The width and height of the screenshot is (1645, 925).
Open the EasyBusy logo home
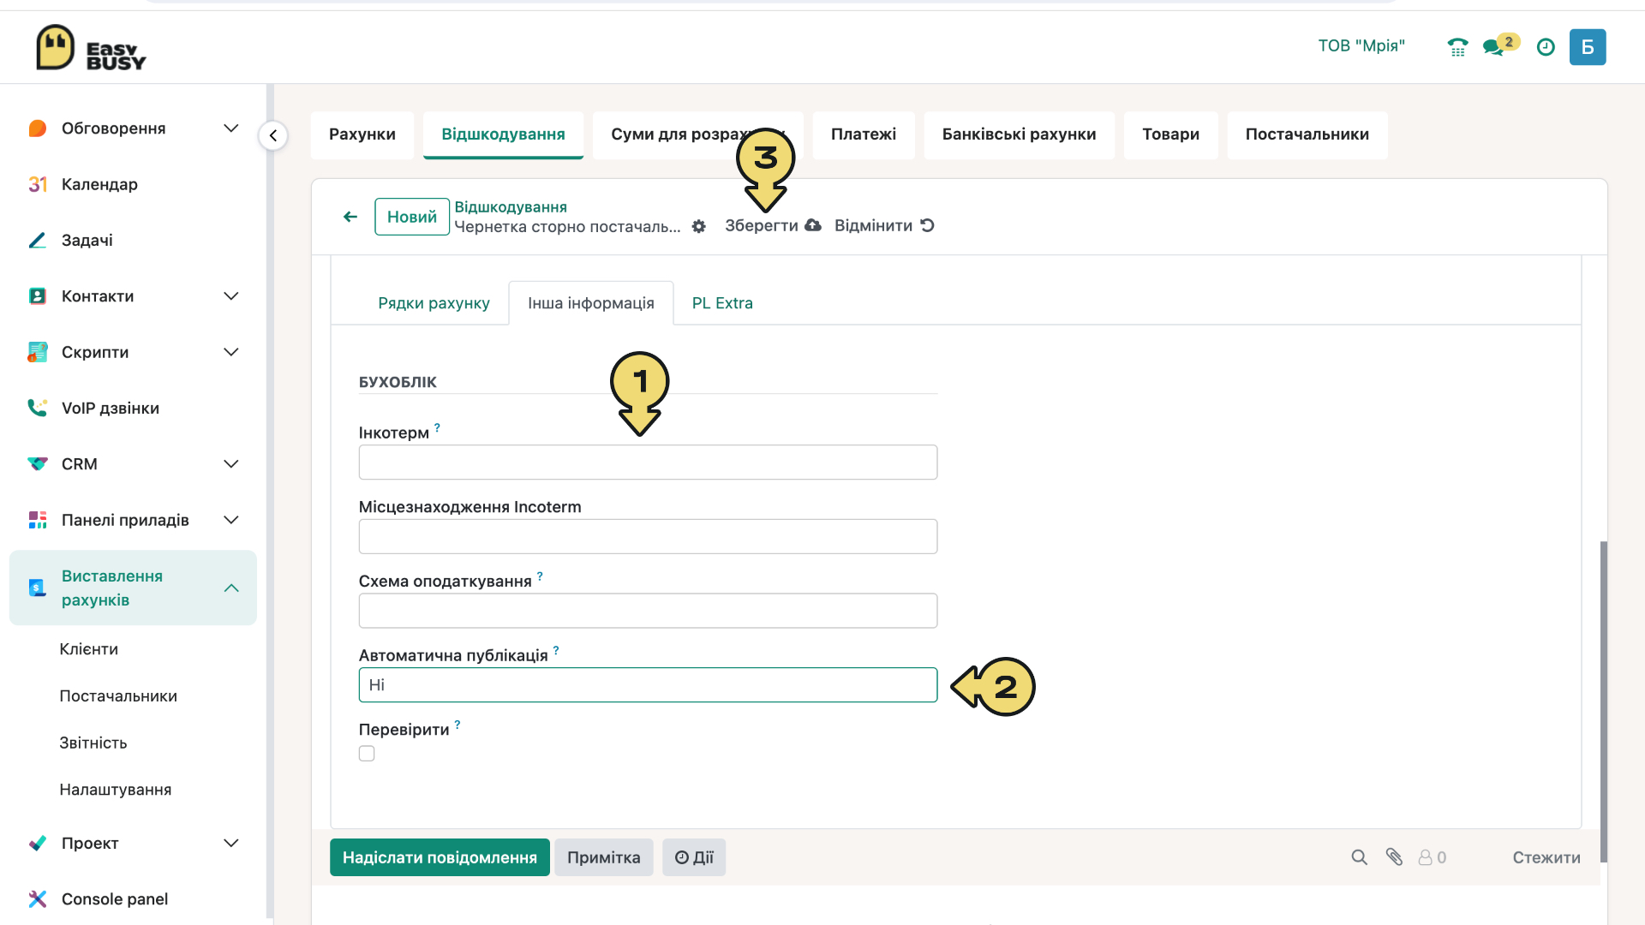coord(91,47)
